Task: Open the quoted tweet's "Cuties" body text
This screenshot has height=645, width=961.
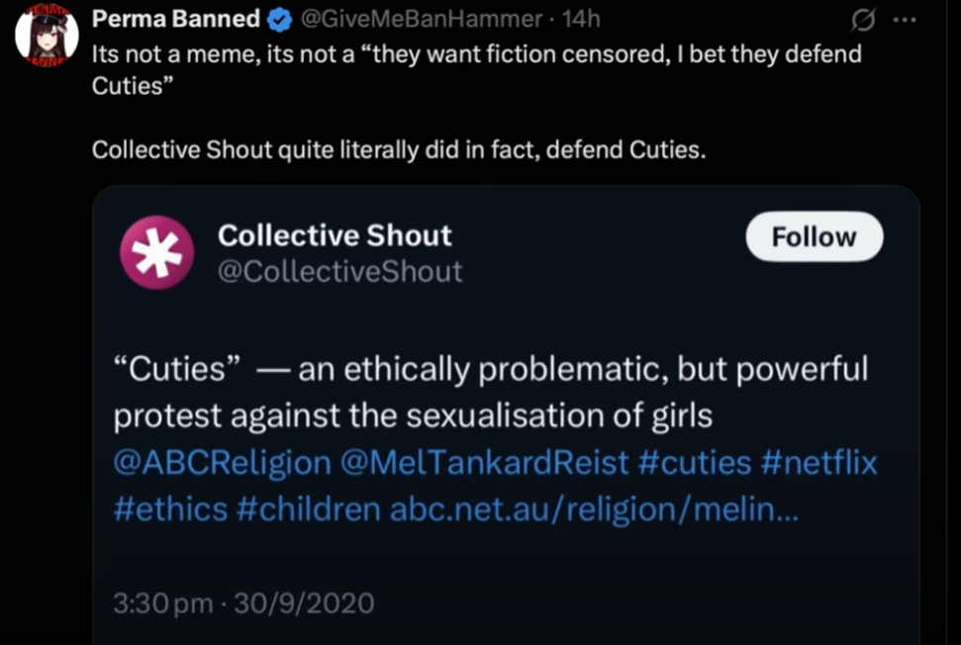Action: pos(490,392)
